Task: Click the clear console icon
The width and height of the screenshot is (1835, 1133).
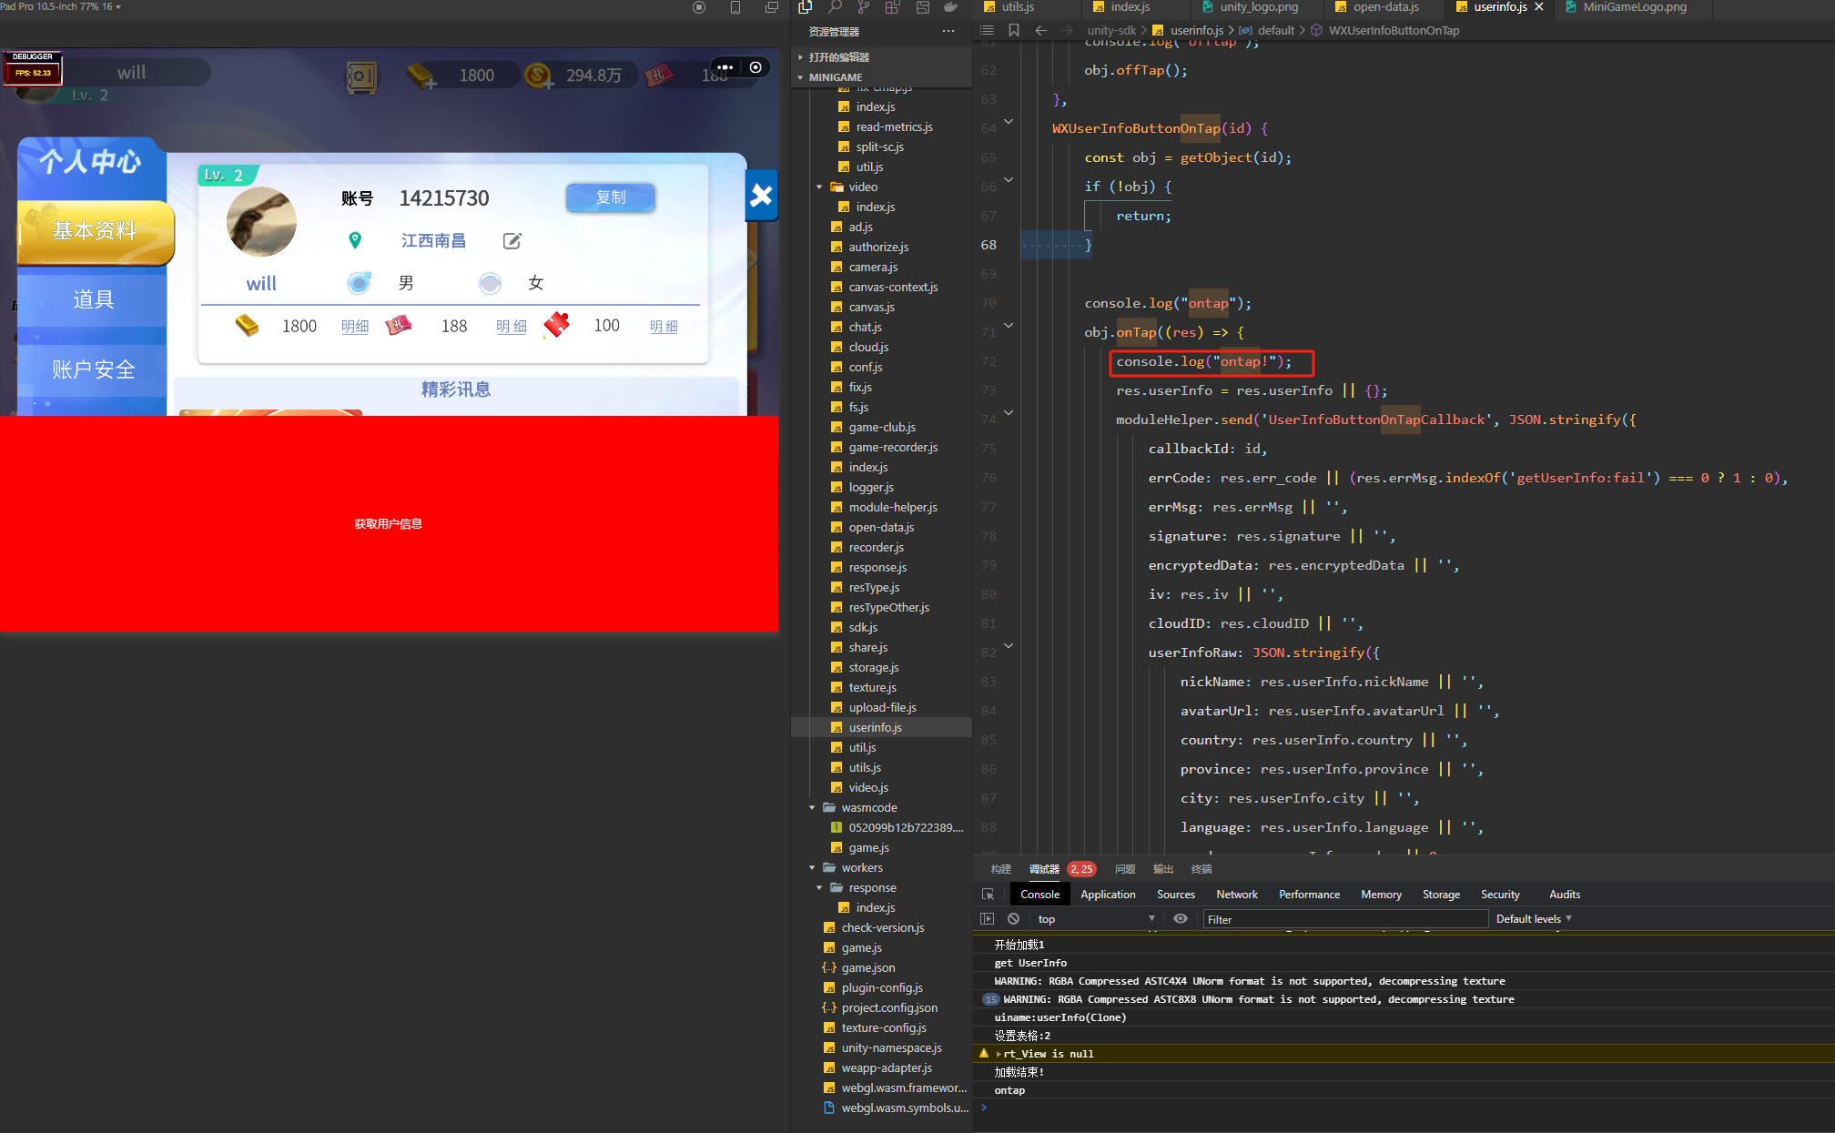Action: [x=1013, y=919]
